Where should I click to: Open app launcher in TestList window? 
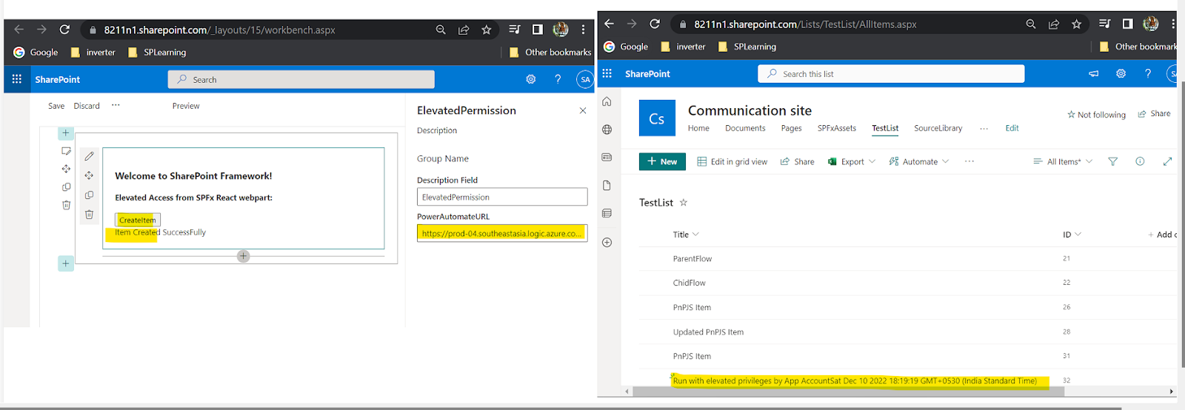point(607,73)
